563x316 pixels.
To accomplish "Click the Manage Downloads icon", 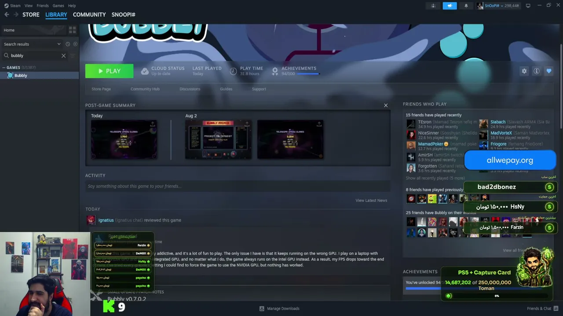I will pyautogui.click(x=262, y=309).
